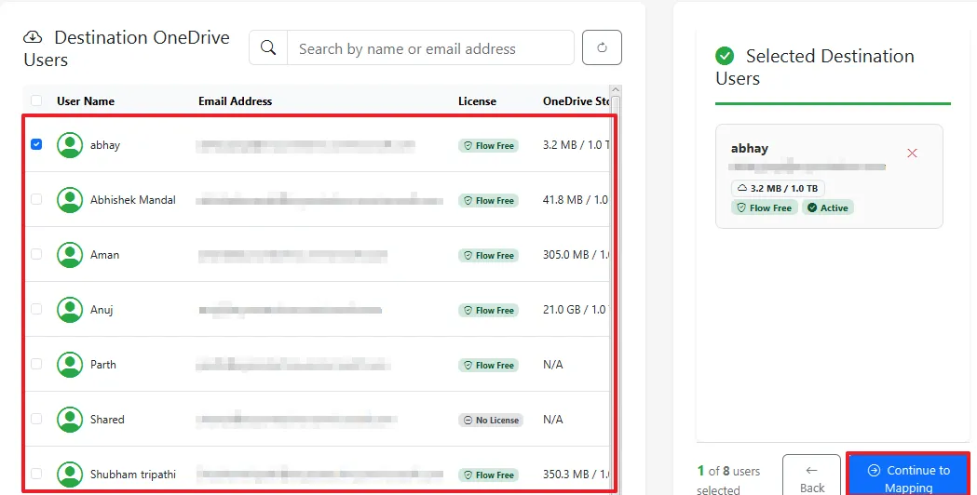Click the 3.2 MB / 1.0 TB storage badge on card
The image size is (977, 495).
pyautogui.click(x=778, y=188)
